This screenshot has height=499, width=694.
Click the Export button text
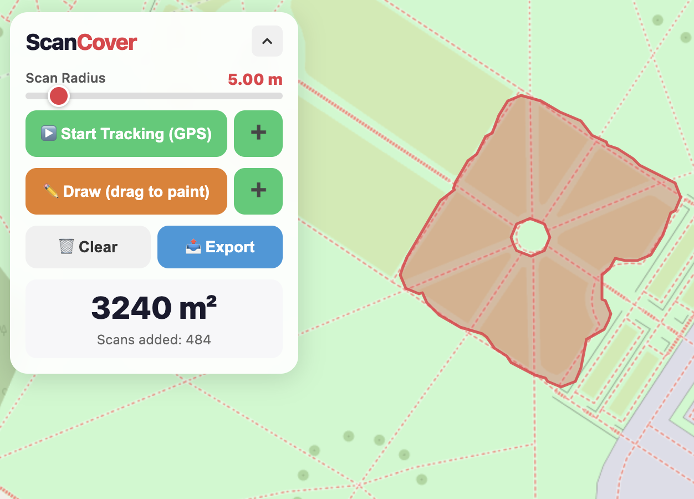pos(230,247)
